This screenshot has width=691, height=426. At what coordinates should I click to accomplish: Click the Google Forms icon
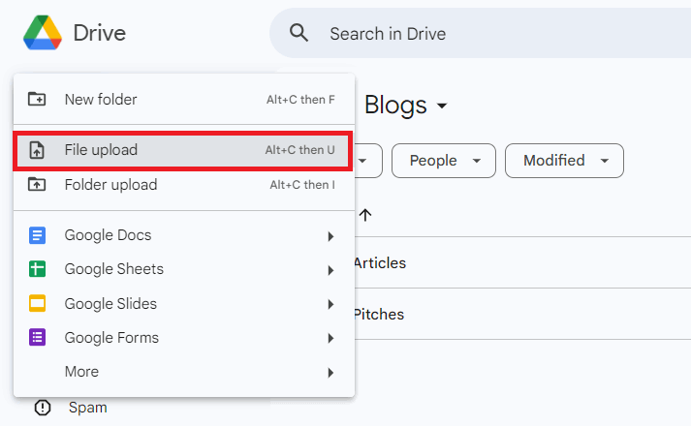[37, 338]
